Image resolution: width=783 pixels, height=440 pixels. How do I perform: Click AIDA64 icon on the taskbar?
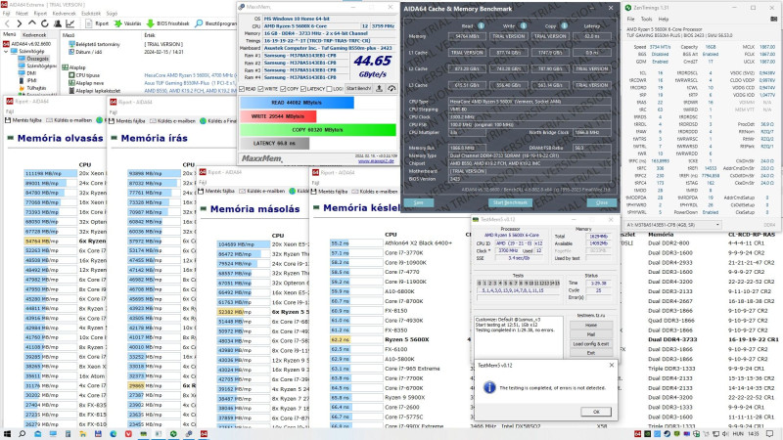[204, 434]
